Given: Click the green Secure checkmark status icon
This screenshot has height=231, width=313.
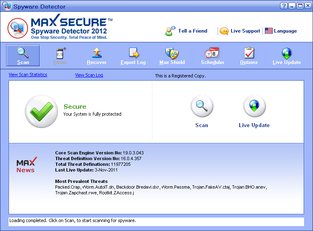Looking at the screenshot, I should (x=42, y=111).
